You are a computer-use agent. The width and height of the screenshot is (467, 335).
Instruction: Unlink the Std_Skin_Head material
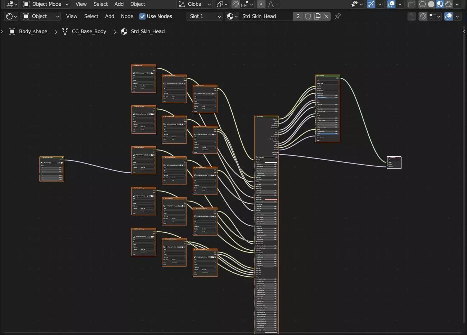coord(326,16)
